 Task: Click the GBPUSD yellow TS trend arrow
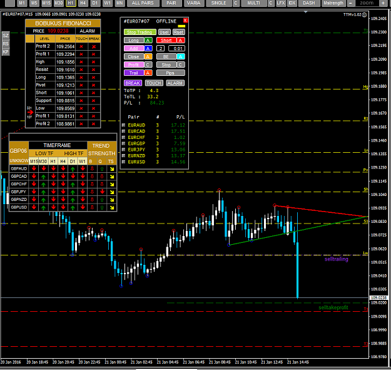click(112, 207)
